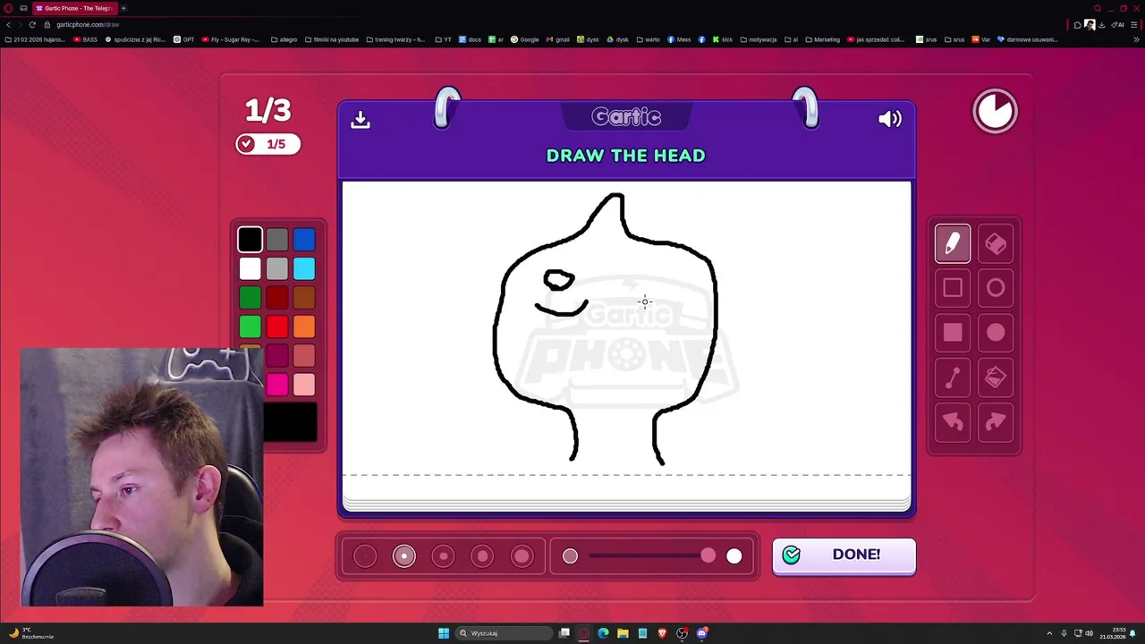Select the light pink color swatch
The image size is (1145, 644).
[304, 385]
